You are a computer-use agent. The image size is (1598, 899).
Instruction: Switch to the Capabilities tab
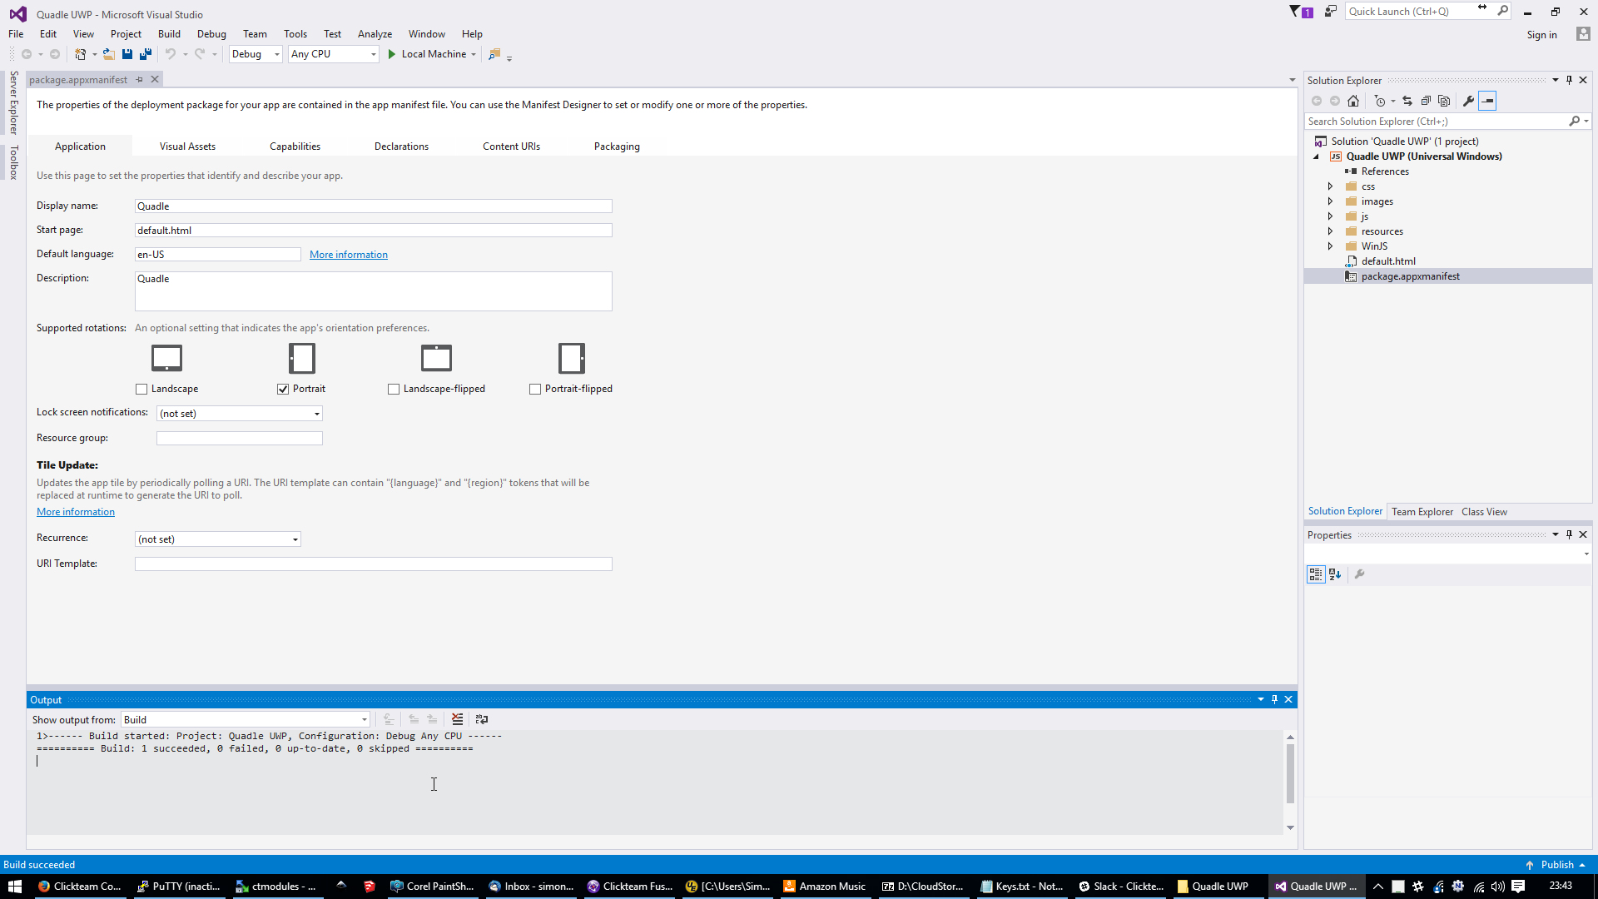click(295, 146)
